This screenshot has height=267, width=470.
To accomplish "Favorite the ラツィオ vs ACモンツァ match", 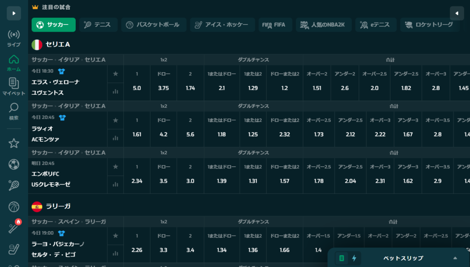I will 115,120.
